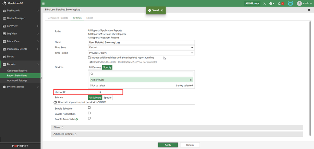Click the System Settings gear icon
The width and height of the screenshot is (314, 149).
click(4, 87)
